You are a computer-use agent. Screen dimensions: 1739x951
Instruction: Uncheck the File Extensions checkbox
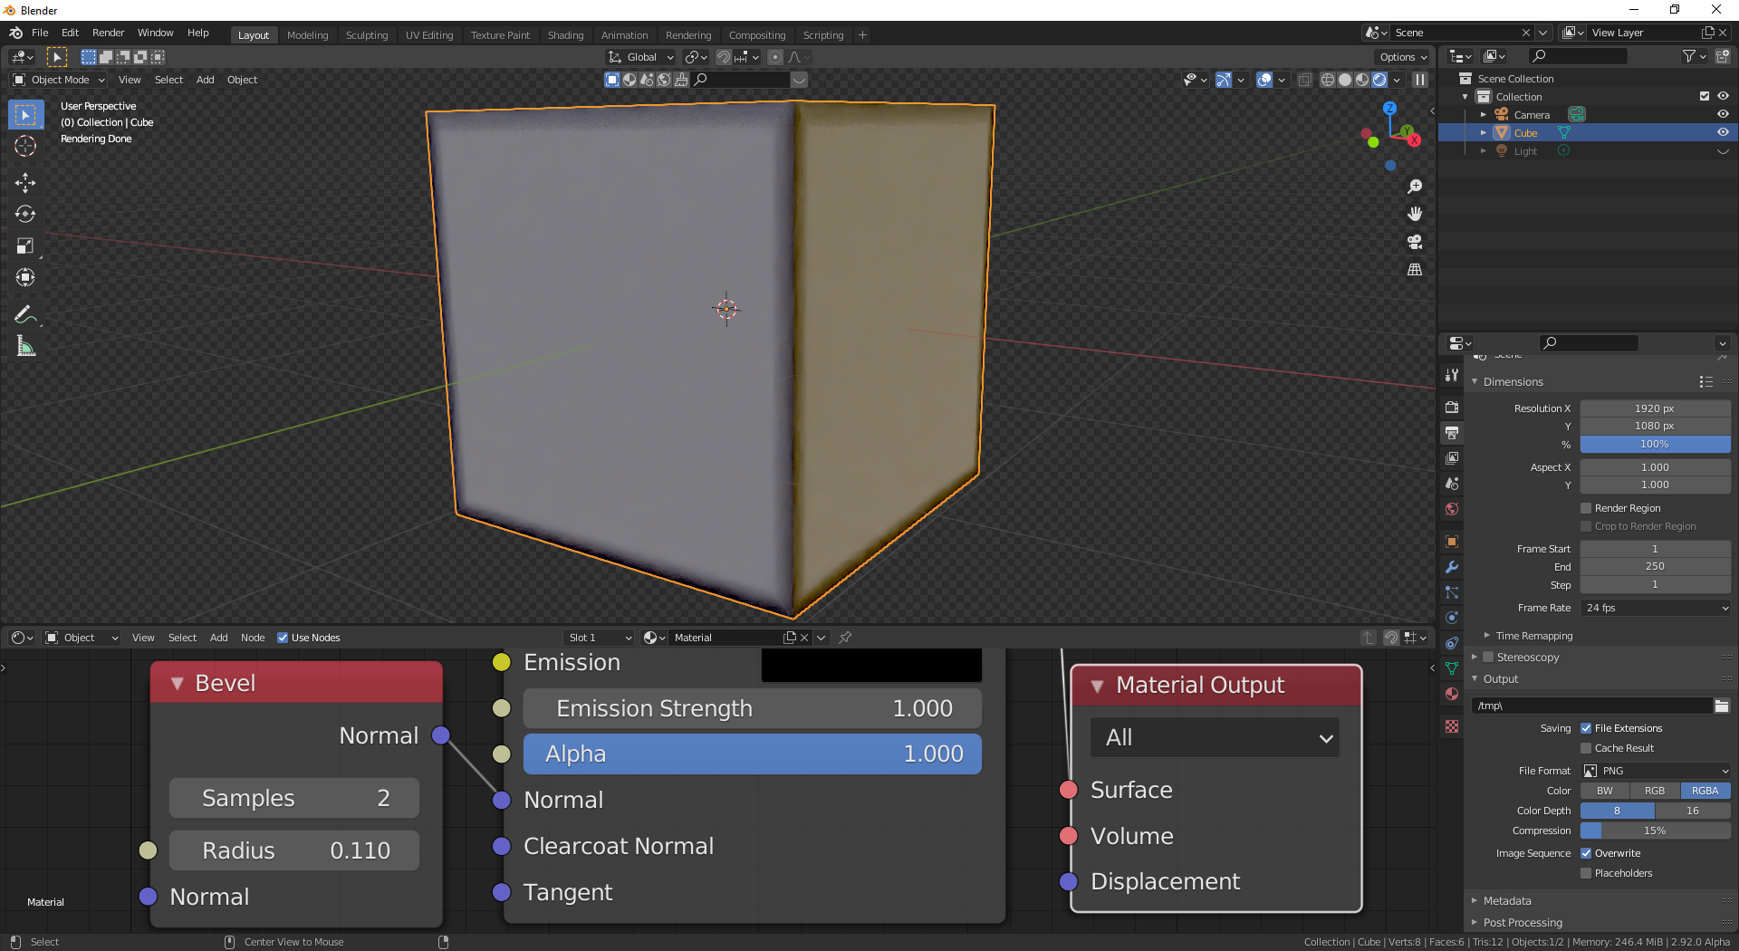point(1586,728)
